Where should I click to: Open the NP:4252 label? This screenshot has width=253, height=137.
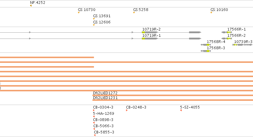click(37, 3)
